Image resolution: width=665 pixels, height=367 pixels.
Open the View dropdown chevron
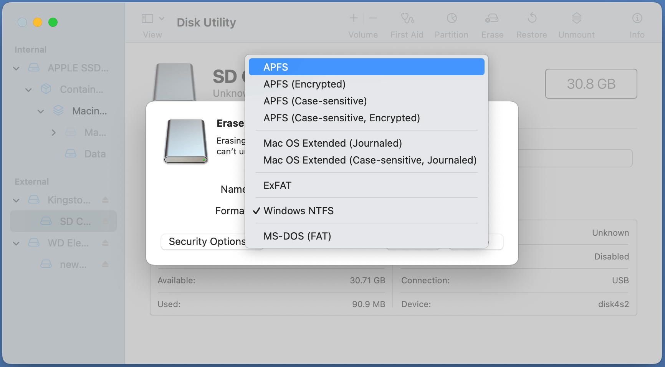[162, 18]
